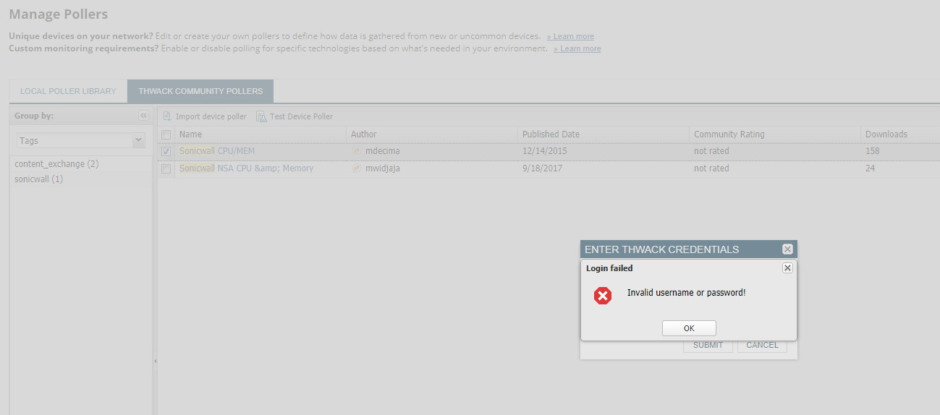
Task: Click the Invalid username or password message
Action: click(x=686, y=293)
